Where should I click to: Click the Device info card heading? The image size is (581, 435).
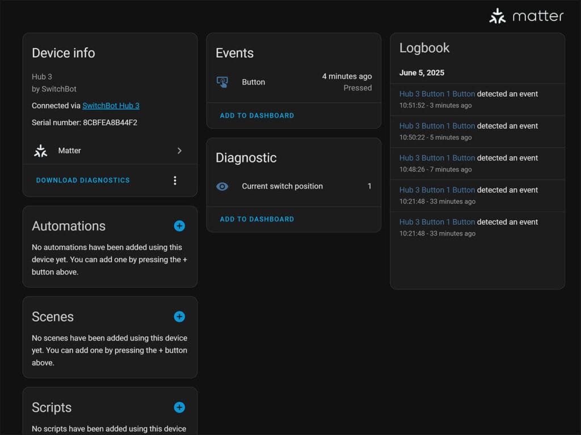pos(64,53)
